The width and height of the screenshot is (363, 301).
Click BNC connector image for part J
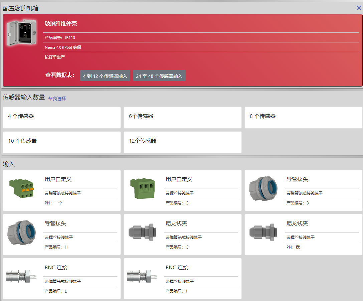coord(142,276)
